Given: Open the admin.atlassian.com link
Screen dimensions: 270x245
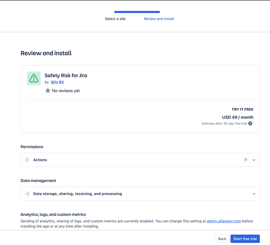Looking at the screenshot, I should (224, 221).
